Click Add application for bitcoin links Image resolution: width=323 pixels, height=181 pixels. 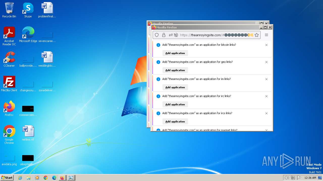coord(175,53)
